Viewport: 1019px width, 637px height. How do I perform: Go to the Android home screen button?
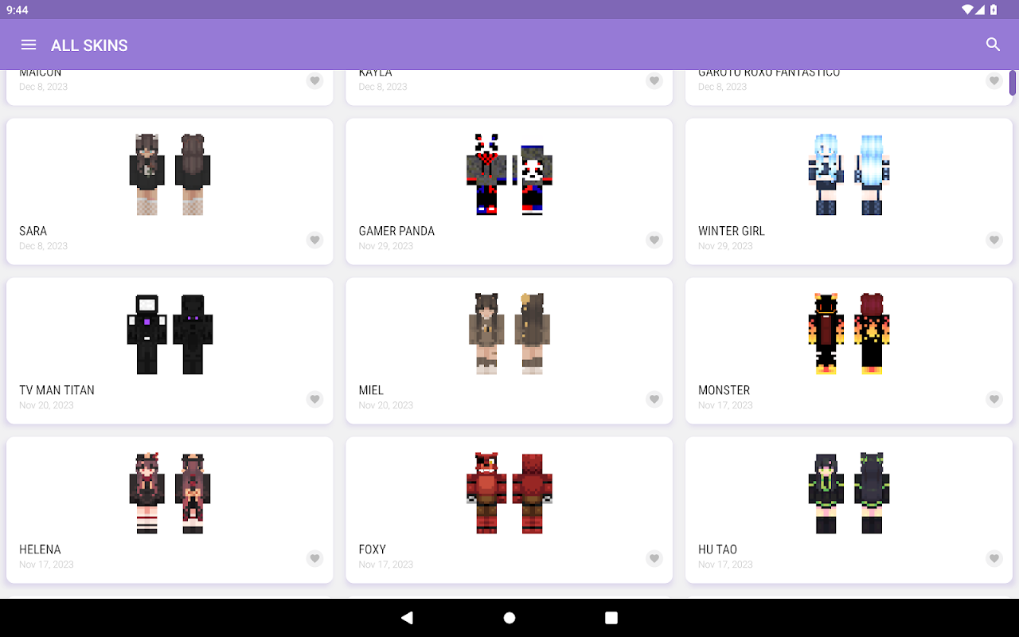(509, 618)
